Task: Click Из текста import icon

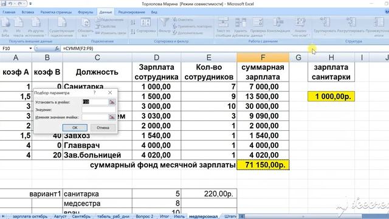Action: pos(18,27)
